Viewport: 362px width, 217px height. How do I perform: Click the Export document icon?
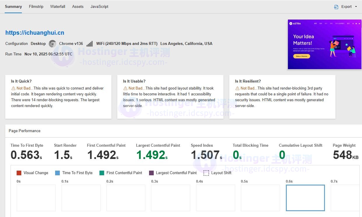click(336, 7)
